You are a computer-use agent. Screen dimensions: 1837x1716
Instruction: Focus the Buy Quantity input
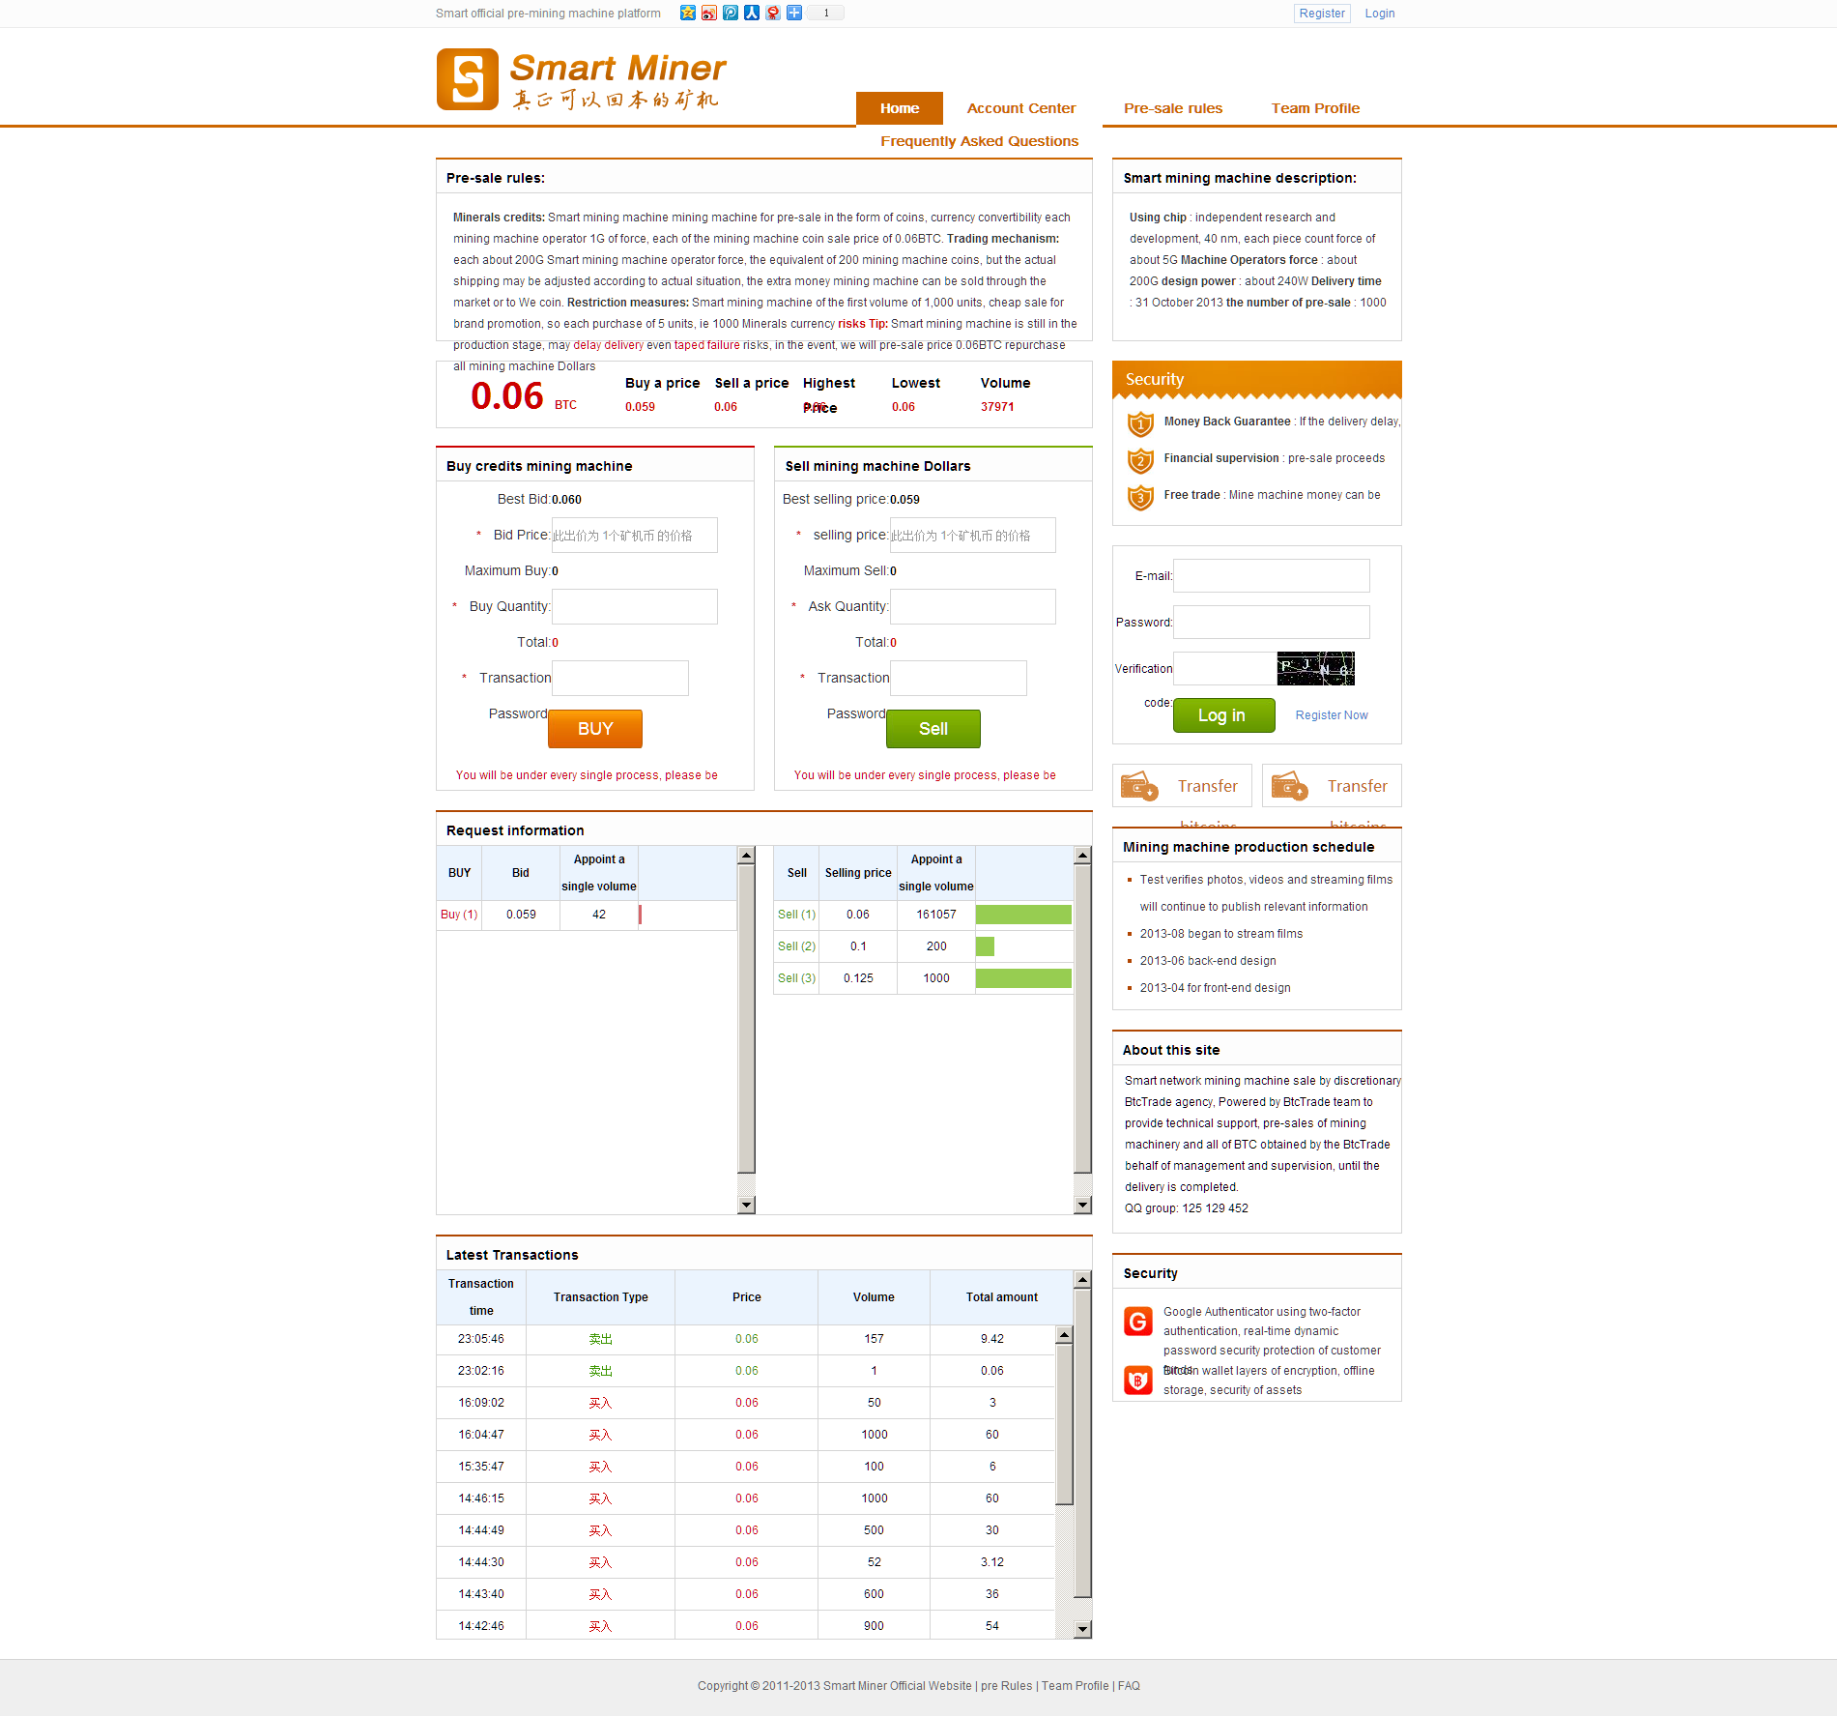[635, 607]
